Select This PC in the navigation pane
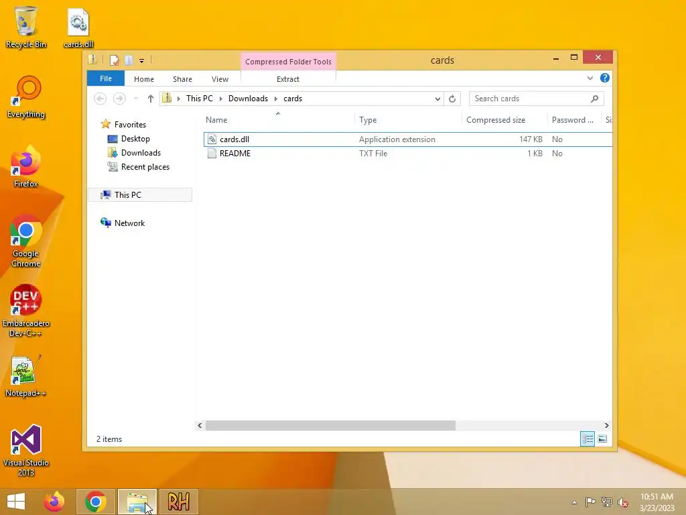This screenshot has width=686, height=515. coord(140,195)
